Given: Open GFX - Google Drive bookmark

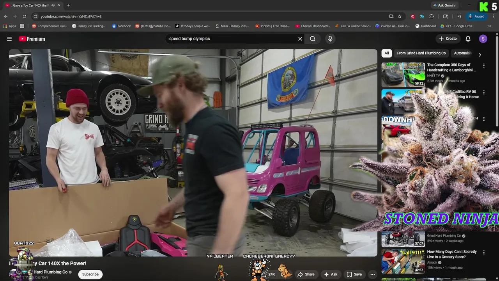Looking at the screenshot, I should coord(457,26).
